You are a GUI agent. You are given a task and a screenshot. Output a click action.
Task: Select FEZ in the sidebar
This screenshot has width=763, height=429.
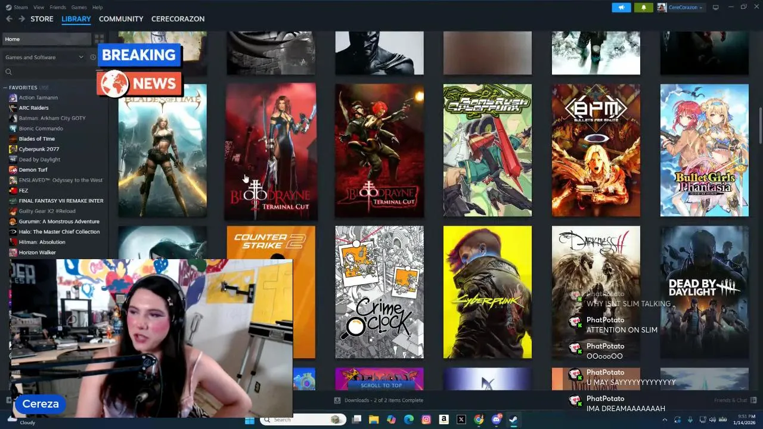pyautogui.click(x=23, y=191)
